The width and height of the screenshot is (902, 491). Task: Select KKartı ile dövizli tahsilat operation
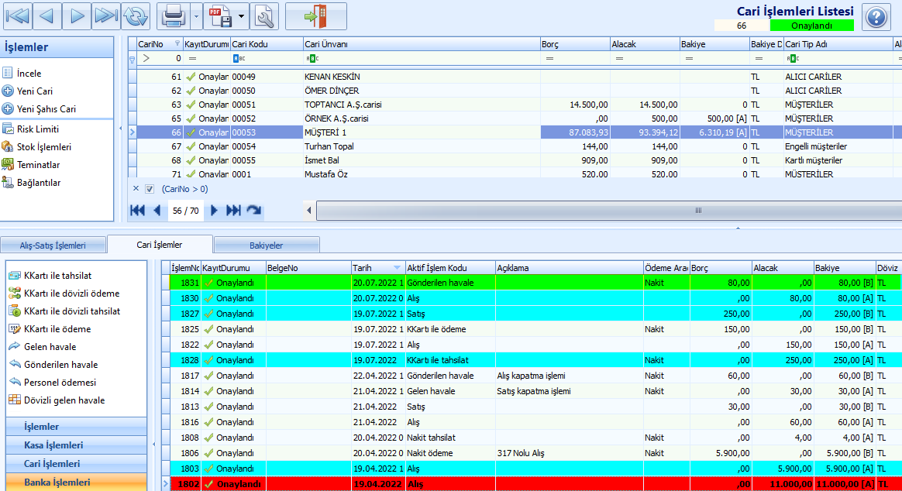coord(64,311)
